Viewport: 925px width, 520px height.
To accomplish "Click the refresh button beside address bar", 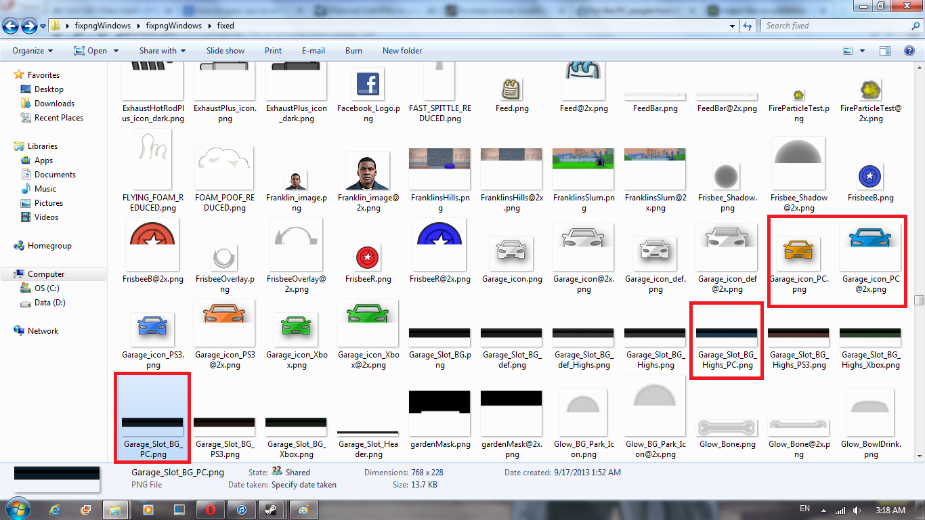I will tap(748, 26).
